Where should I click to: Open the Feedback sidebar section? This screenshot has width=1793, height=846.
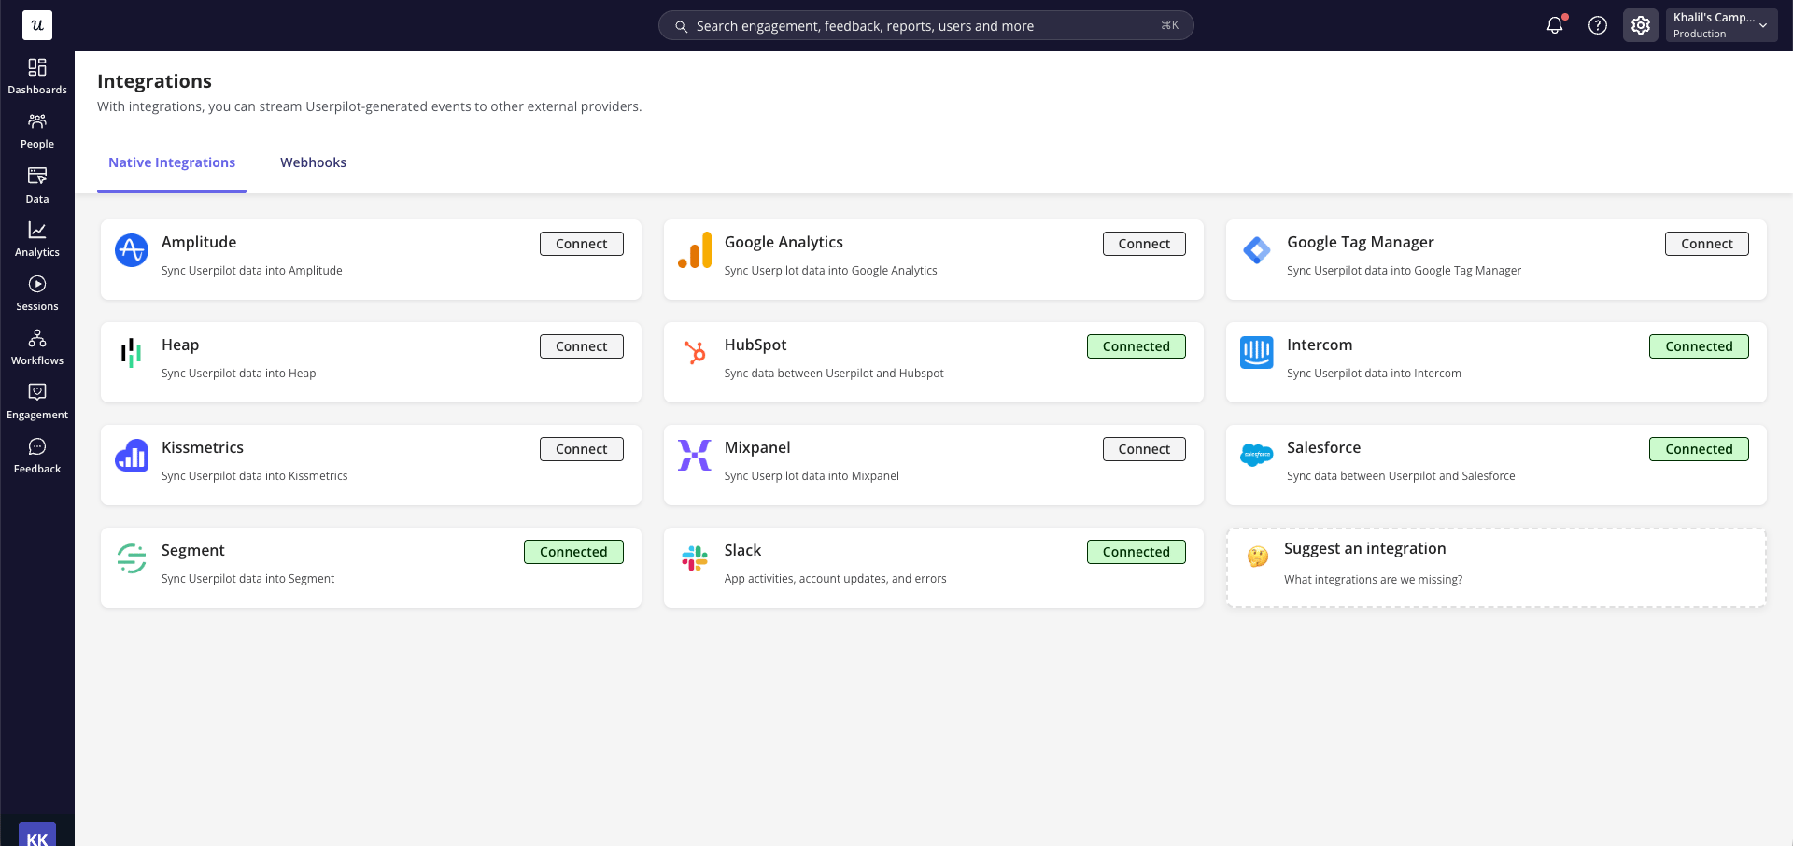(37, 456)
